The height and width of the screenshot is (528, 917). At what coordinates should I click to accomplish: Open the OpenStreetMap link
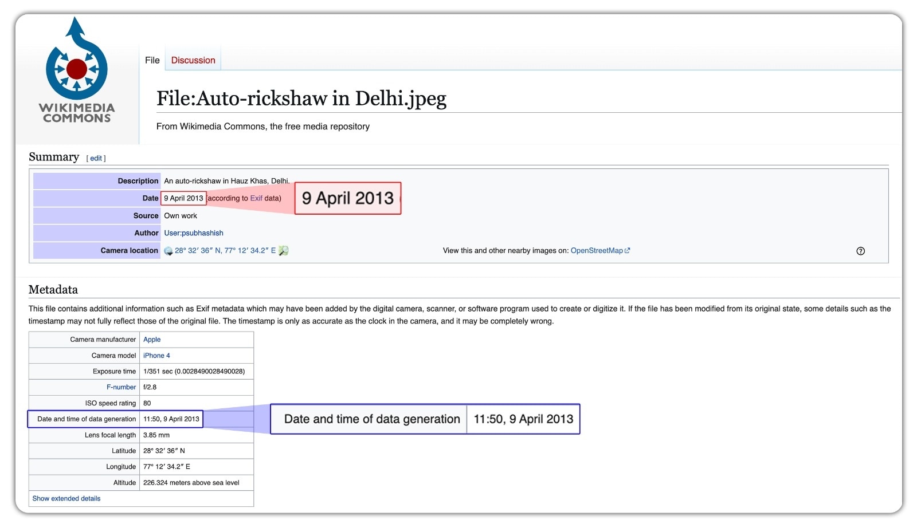point(596,250)
